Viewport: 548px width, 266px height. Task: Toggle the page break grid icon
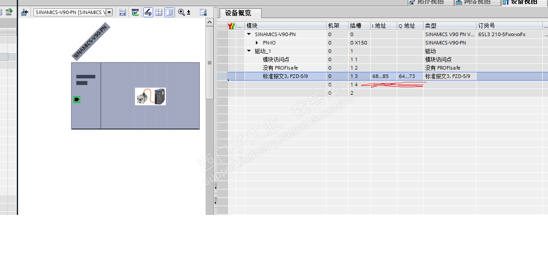pos(159,12)
